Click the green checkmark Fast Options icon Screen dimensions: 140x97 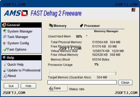5,49
